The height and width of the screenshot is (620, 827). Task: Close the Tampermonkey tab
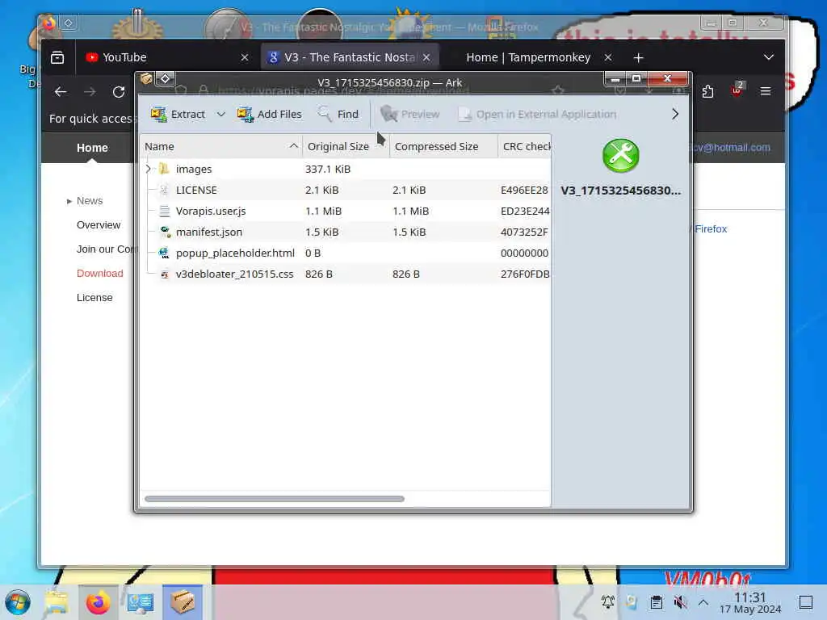pos(608,57)
